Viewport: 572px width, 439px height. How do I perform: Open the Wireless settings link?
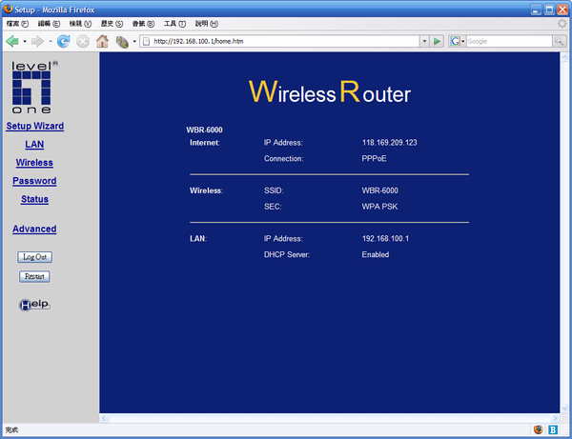pos(34,163)
